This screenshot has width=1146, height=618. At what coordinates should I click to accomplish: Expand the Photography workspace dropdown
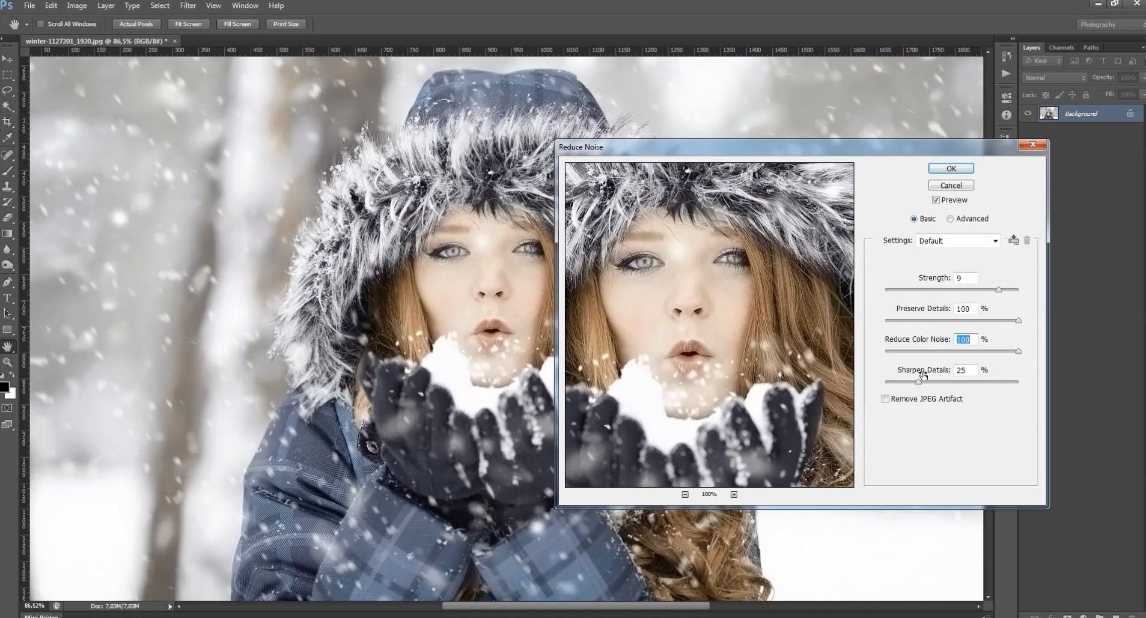point(1111,25)
